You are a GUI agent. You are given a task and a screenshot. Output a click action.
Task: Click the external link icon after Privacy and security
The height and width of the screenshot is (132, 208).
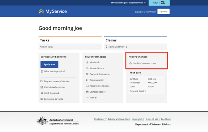(129, 119)
